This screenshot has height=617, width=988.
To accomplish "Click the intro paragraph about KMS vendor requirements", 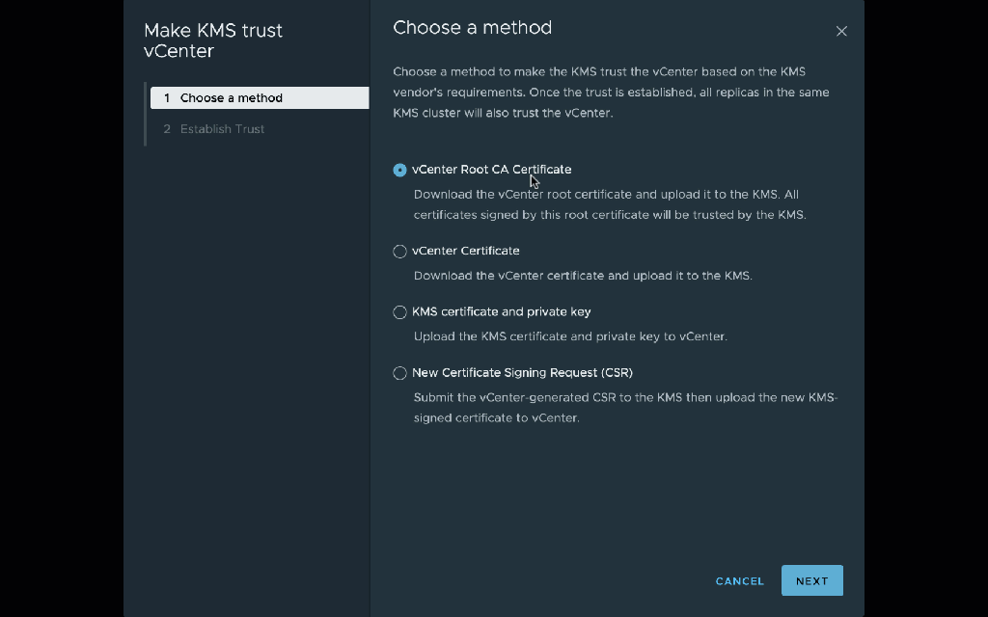I will (611, 93).
